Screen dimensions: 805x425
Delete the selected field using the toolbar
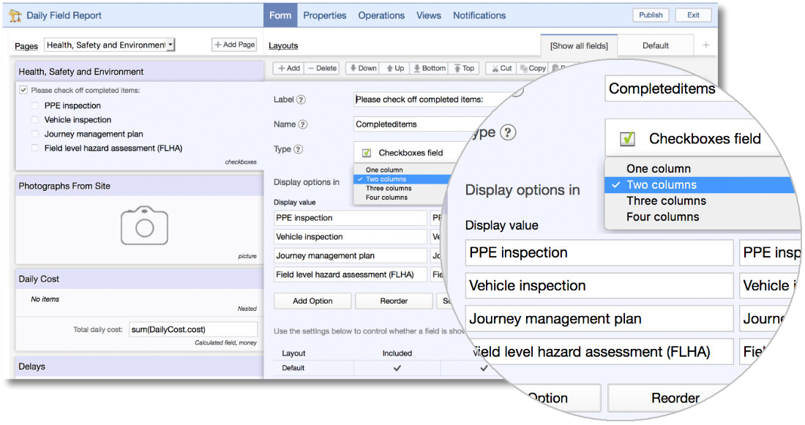pos(322,68)
